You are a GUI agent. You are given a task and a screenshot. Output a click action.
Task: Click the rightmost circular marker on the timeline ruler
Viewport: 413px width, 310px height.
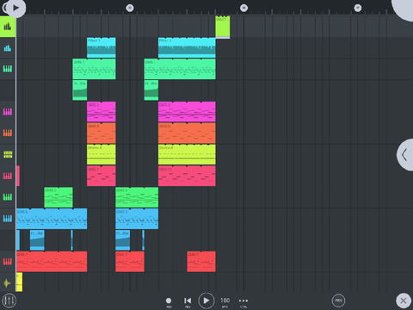tap(358, 8)
